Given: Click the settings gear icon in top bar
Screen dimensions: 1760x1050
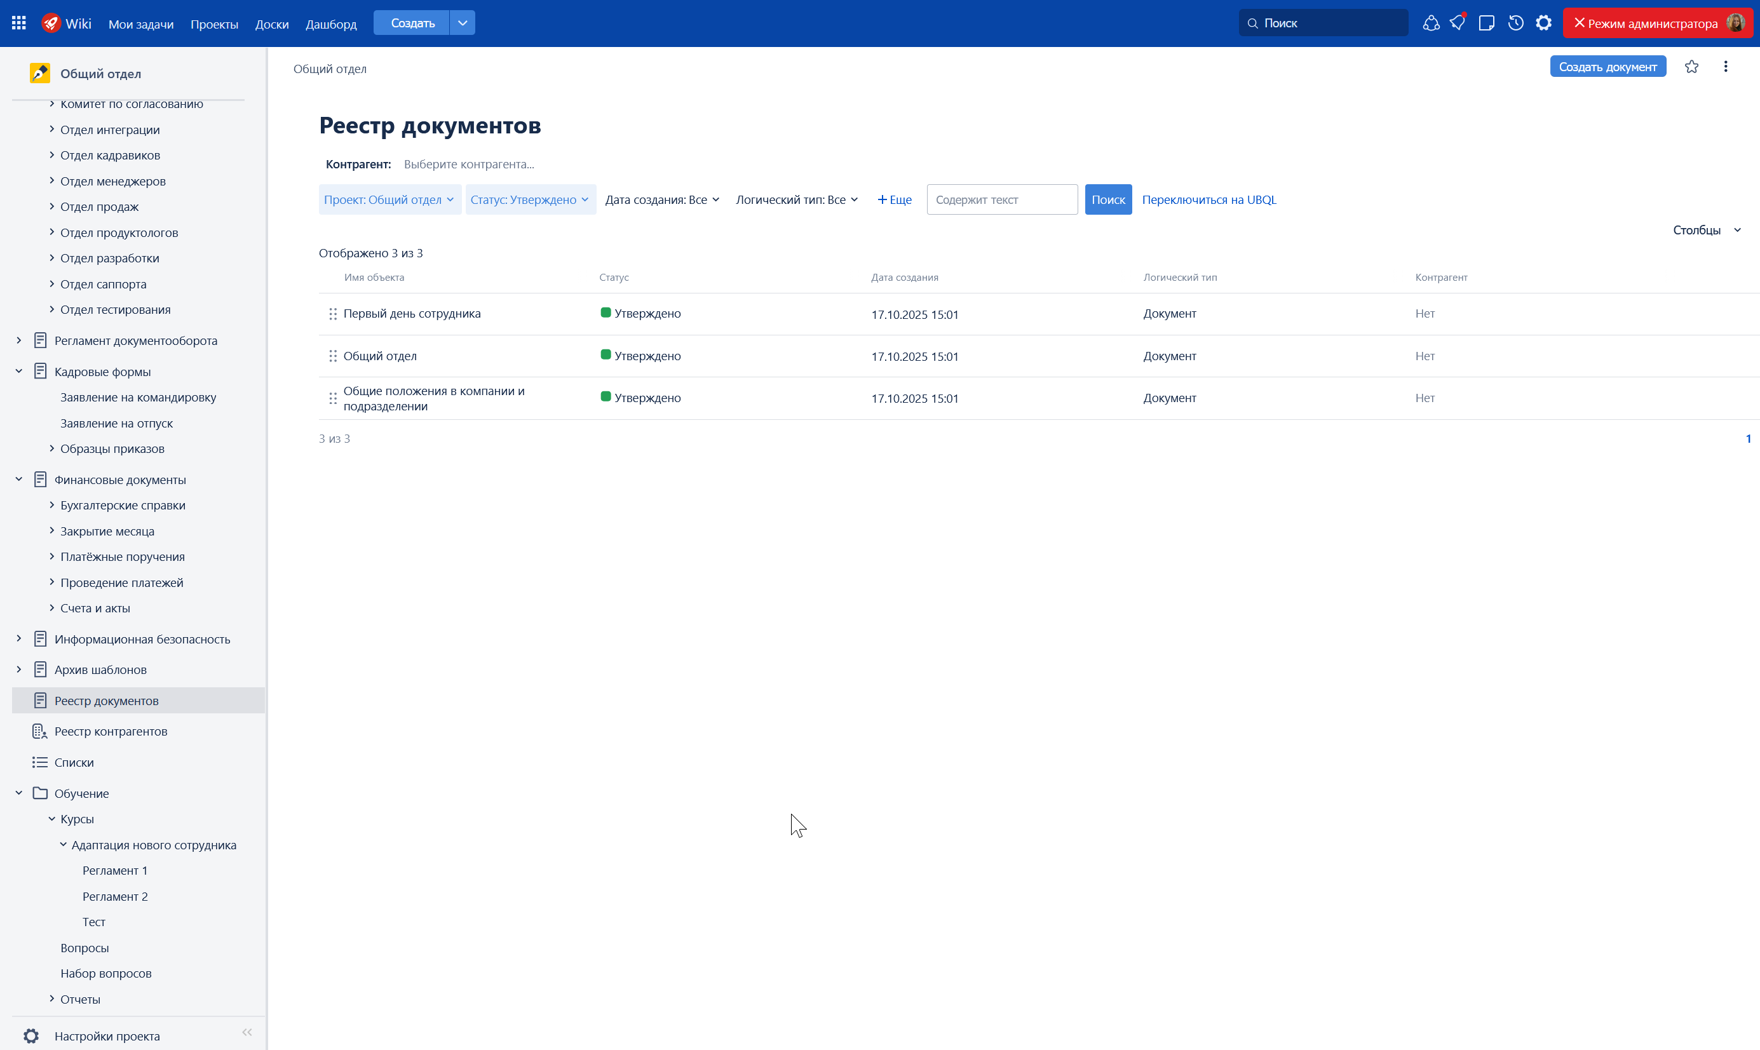Looking at the screenshot, I should pos(1543,24).
